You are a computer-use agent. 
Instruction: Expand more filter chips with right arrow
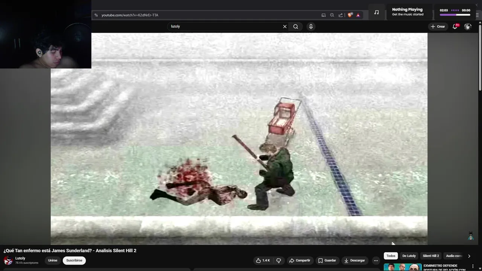tap(469, 256)
